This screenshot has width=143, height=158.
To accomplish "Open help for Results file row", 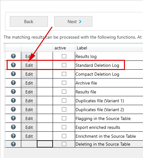I will click(13, 92).
